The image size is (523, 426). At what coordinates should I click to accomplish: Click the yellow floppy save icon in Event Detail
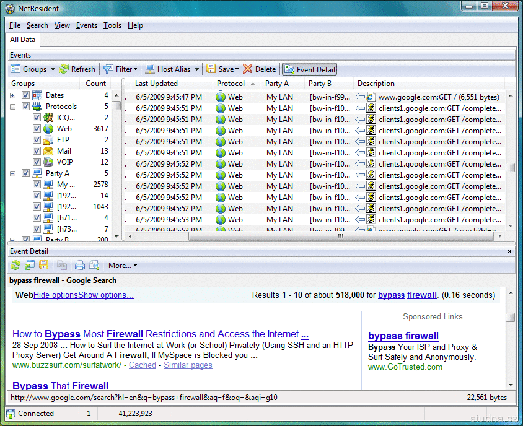[x=44, y=266]
